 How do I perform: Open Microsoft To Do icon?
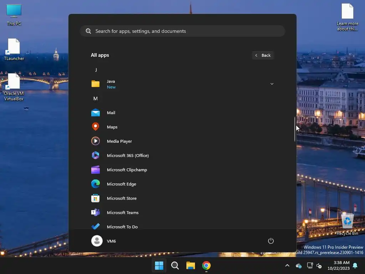point(96,226)
